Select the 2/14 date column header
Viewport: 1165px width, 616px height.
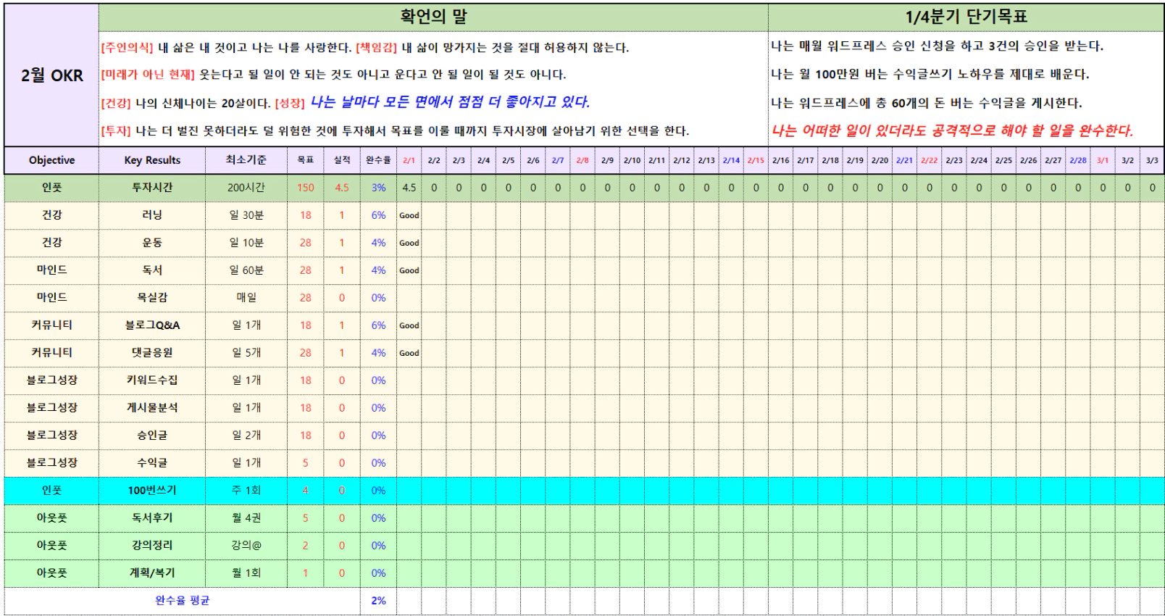click(x=731, y=160)
